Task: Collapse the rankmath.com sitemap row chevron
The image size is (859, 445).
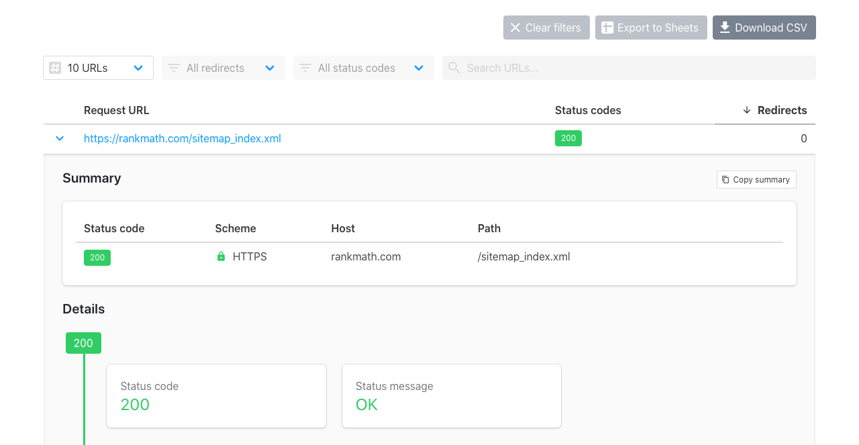Action: tap(60, 138)
